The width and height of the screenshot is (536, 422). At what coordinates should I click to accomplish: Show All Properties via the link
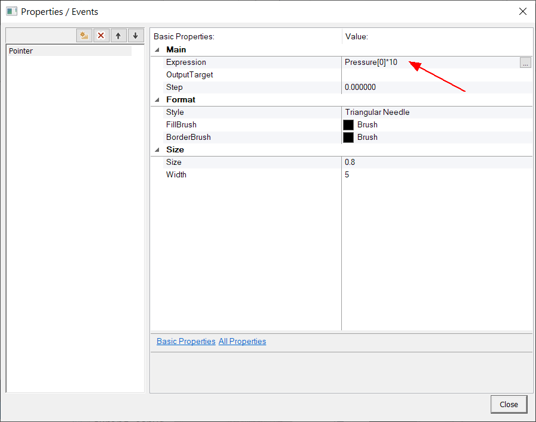242,342
